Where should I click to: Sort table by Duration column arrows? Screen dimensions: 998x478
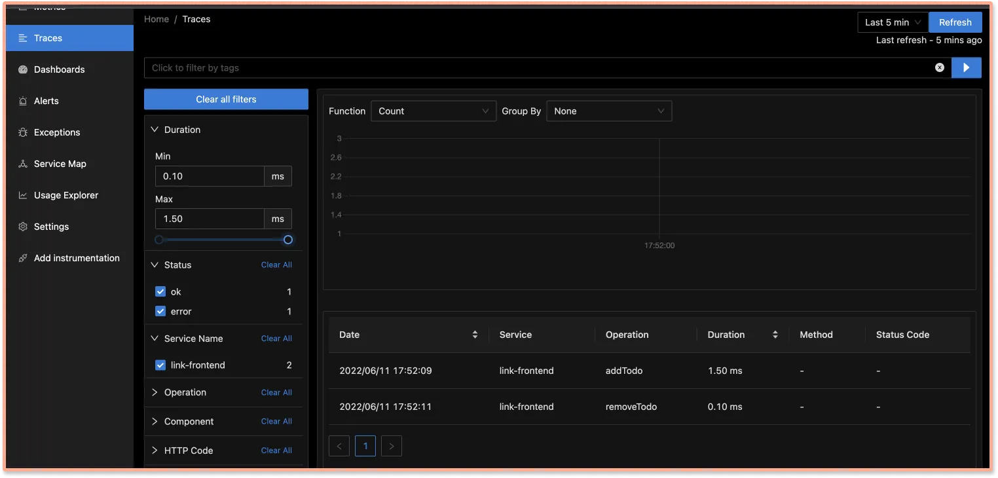point(775,335)
